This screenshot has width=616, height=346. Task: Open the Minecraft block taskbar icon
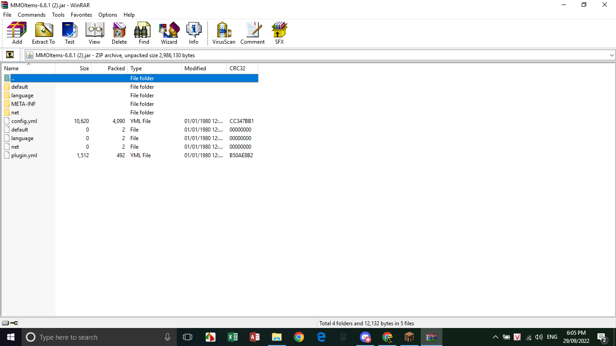click(409, 337)
